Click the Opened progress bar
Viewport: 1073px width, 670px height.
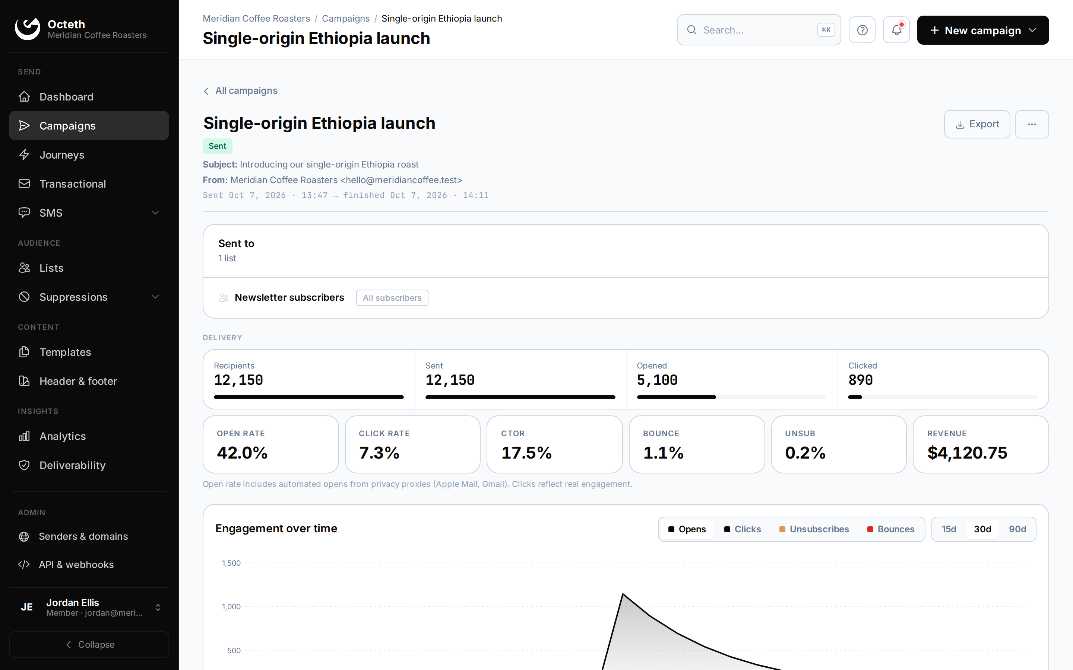(731, 397)
